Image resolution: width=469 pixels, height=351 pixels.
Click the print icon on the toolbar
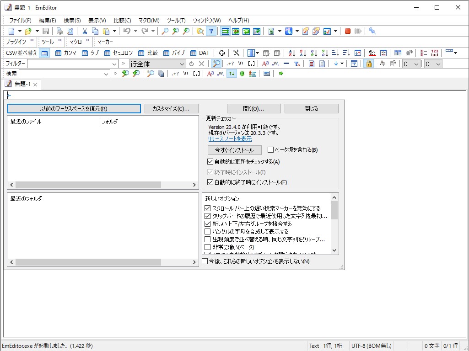pos(59,31)
